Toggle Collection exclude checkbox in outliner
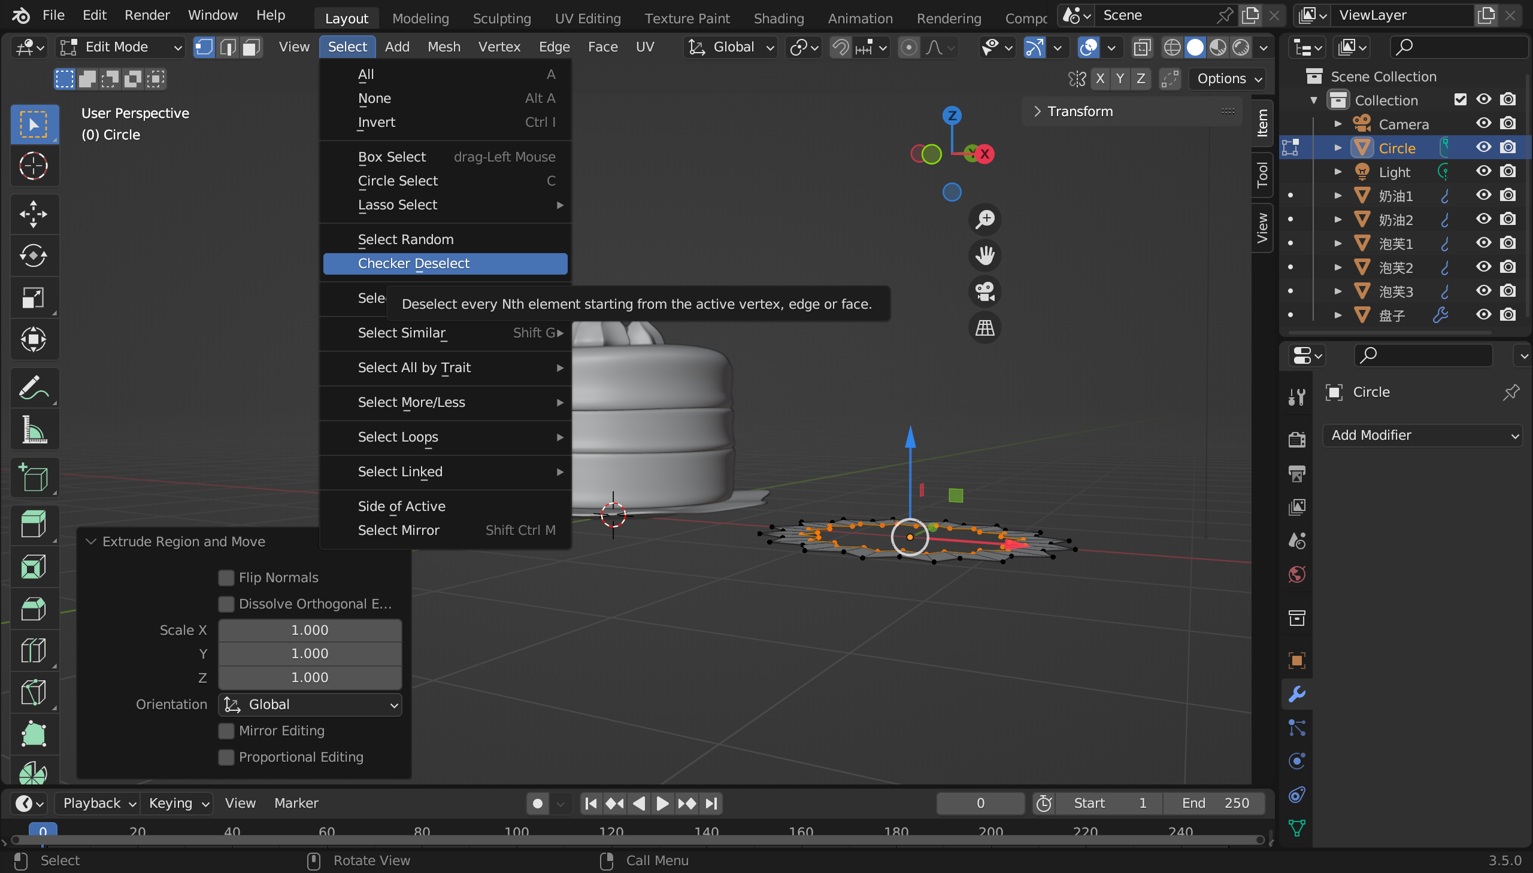1533x873 pixels. coord(1461,99)
